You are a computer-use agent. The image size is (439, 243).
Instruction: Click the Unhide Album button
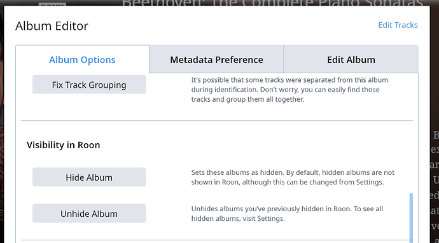point(89,213)
